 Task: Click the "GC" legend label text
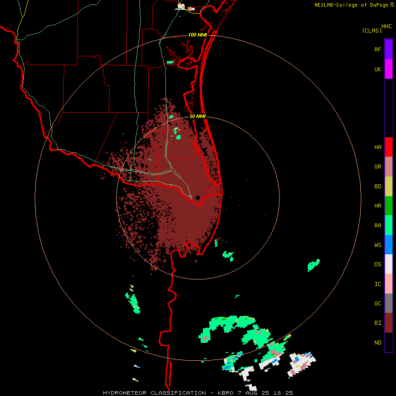click(x=378, y=304)
